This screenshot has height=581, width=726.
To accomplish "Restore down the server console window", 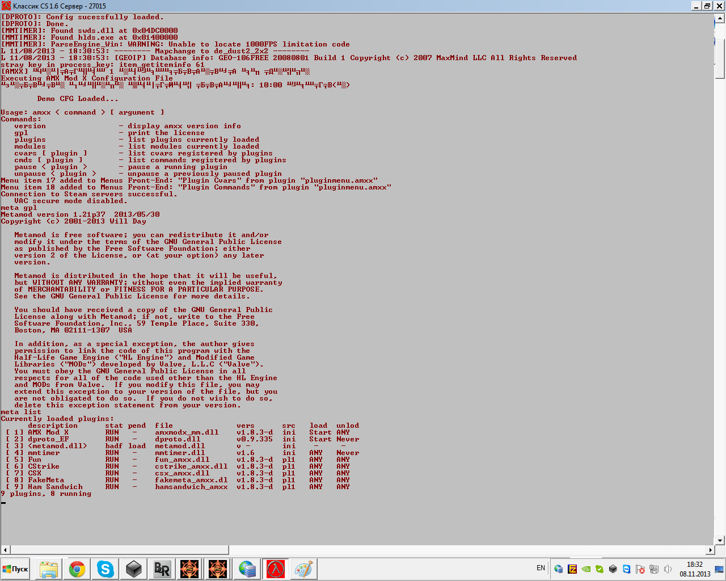I will (708, 6).
